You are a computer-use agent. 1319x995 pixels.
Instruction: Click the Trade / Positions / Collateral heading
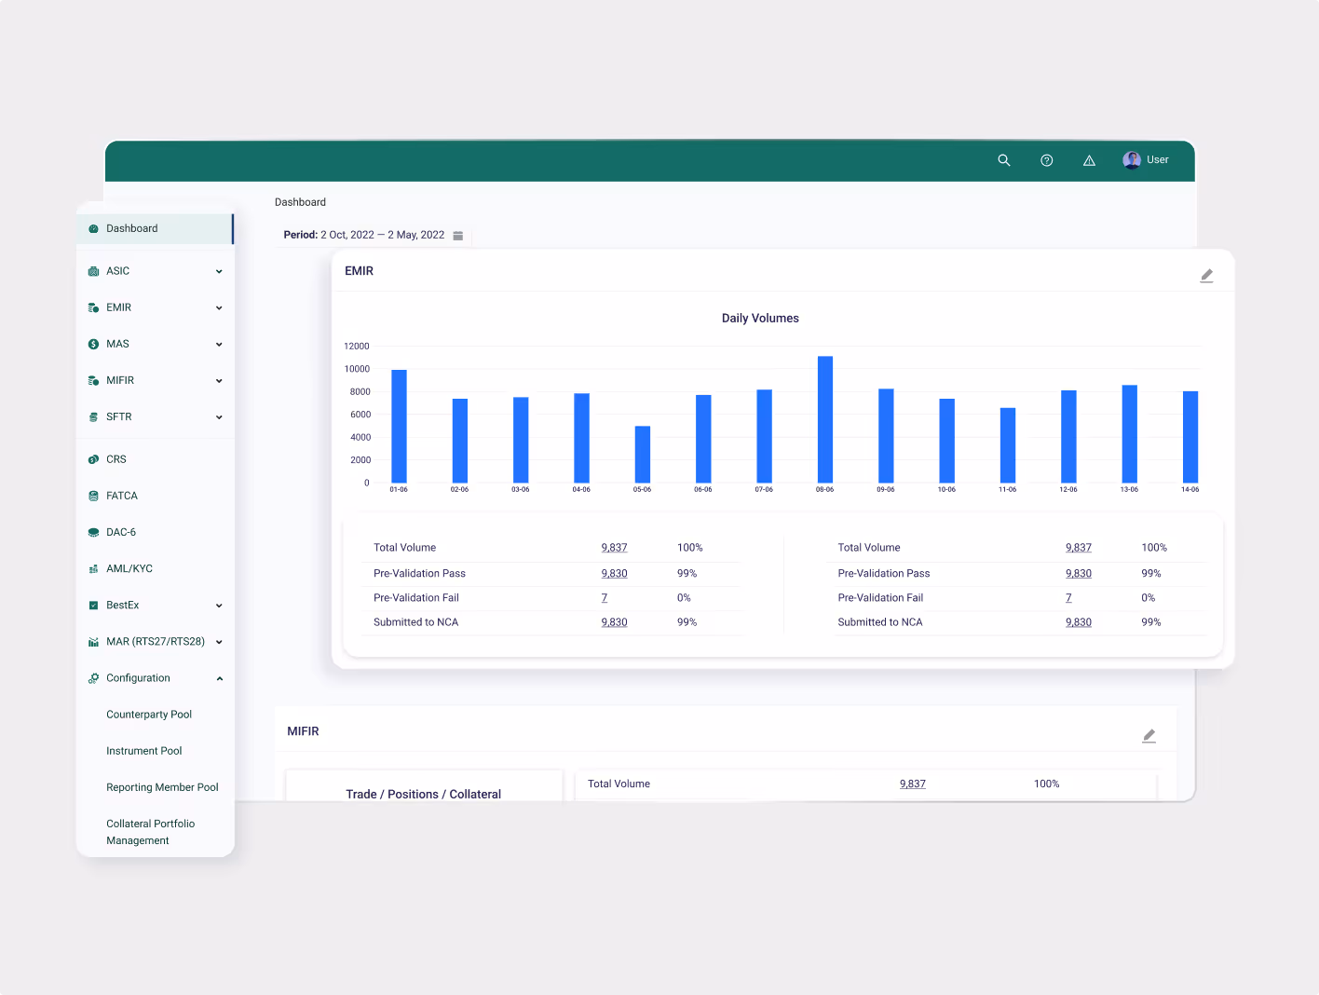click(x=424, y=795)
